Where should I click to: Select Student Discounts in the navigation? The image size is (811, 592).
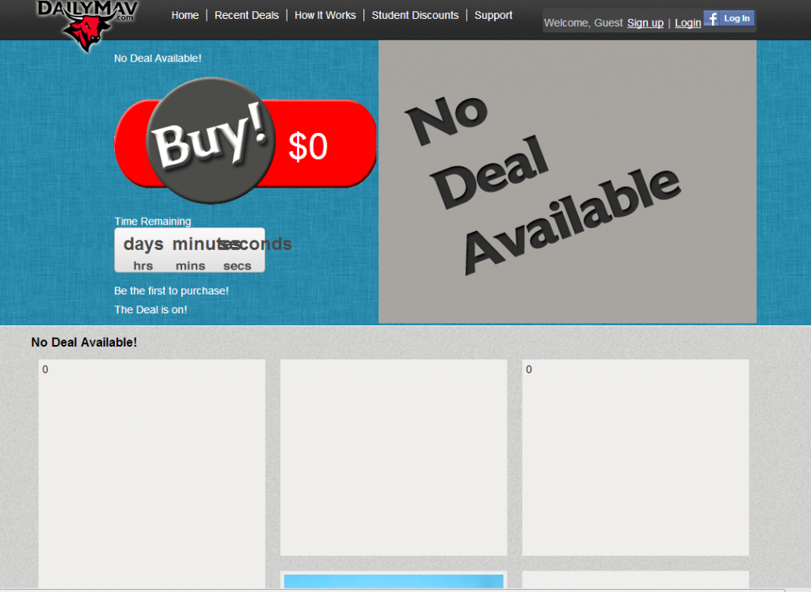click(415, 15)
